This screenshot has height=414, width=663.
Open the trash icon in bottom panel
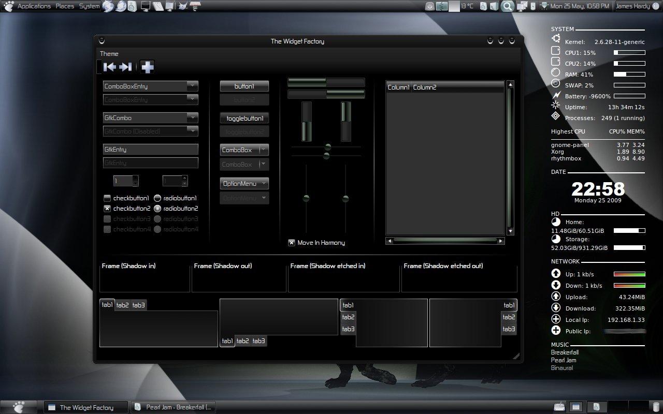tap(656, 407)
